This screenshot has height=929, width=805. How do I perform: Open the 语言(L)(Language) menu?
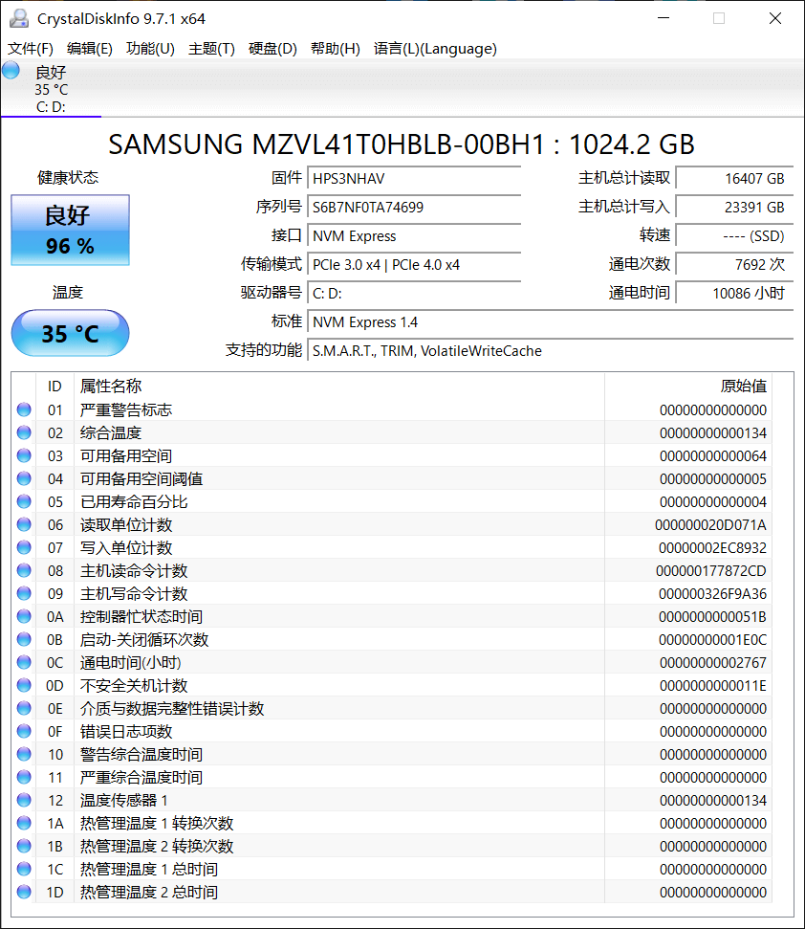[435, 49]
